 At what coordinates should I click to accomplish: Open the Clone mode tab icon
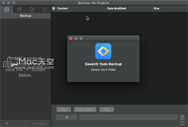tap(32, 9)
